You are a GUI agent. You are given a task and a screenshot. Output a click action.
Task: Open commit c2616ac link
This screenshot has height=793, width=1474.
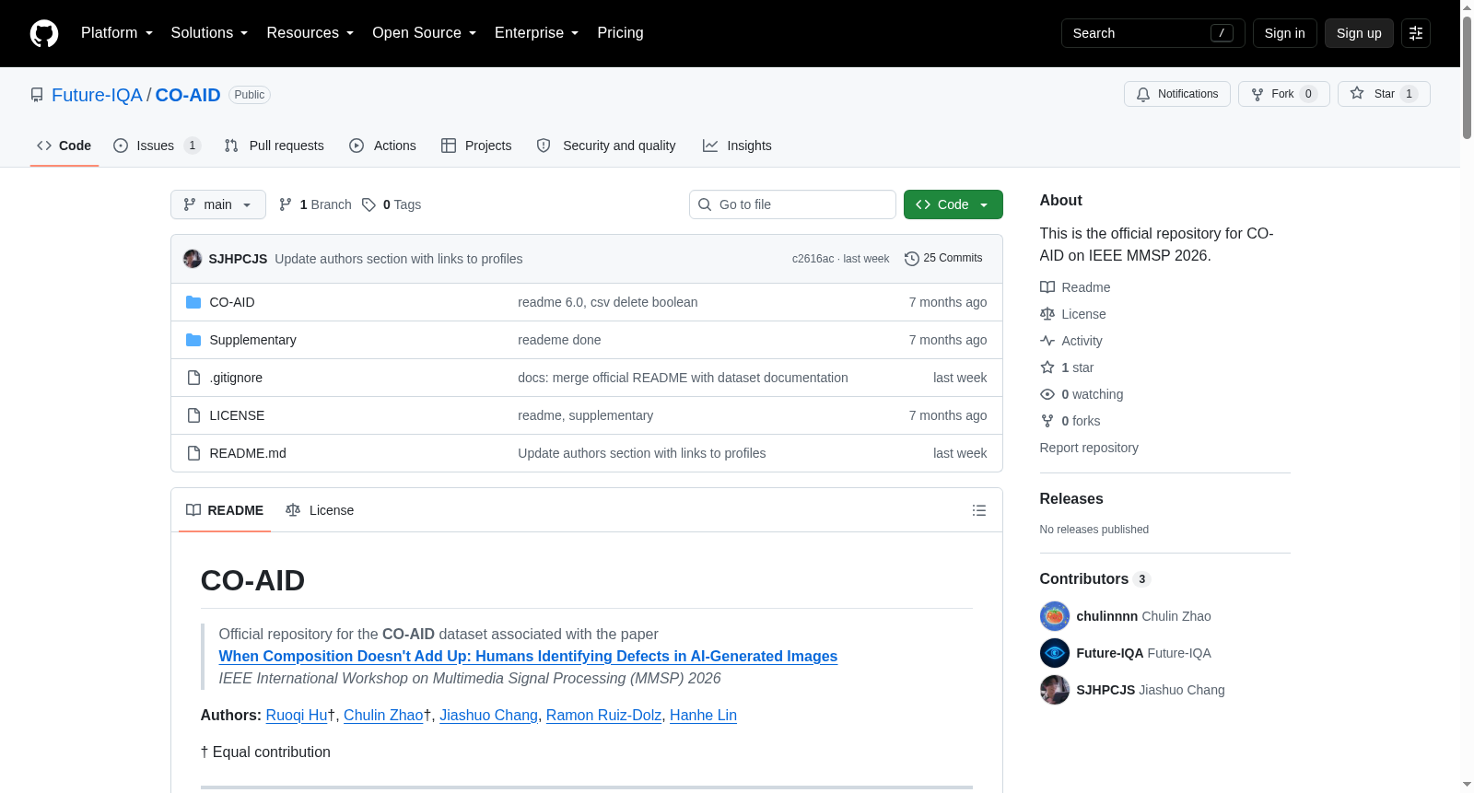click(813, 259)
